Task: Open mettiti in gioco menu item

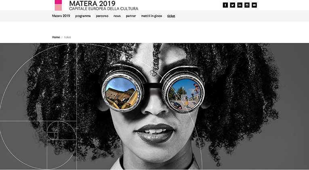Action: click(151, 16)
